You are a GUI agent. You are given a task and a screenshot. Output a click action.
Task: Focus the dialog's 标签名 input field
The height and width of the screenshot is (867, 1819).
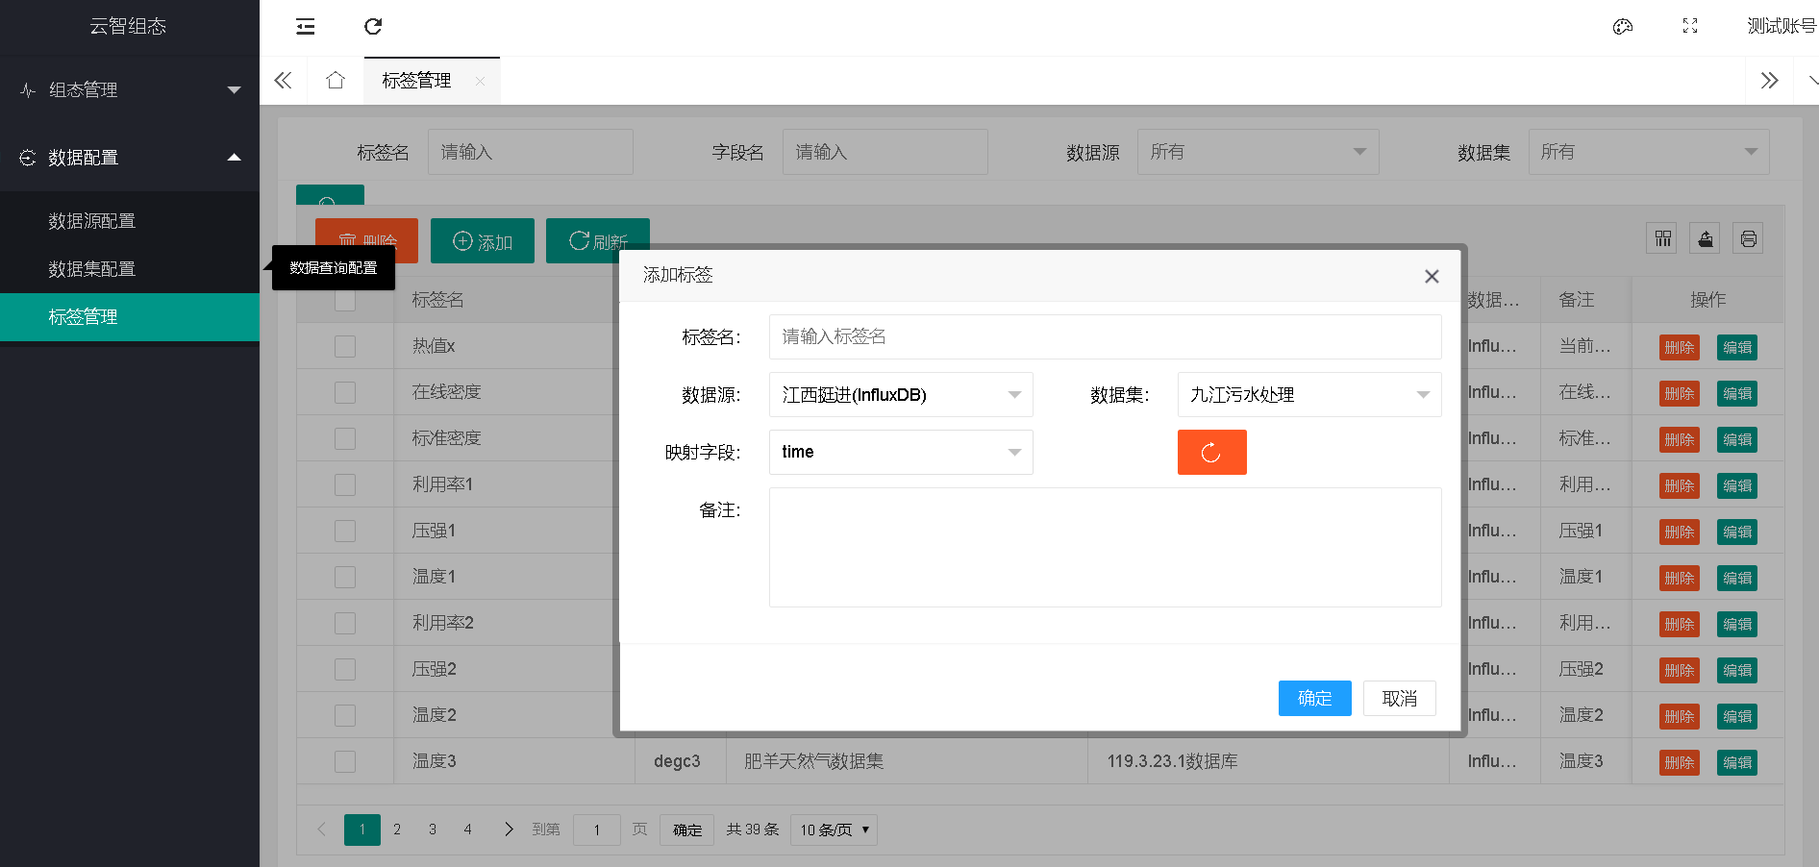point(1106,336)
